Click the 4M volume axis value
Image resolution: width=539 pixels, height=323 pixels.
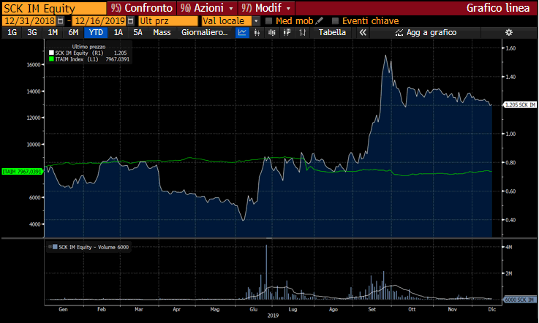coord(509,247)
